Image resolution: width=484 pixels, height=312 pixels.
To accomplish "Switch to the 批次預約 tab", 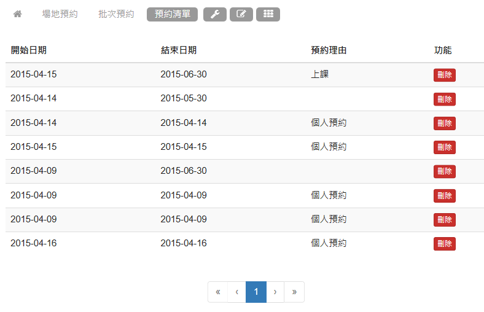I will pyautogui.click(x=116, y=14).
